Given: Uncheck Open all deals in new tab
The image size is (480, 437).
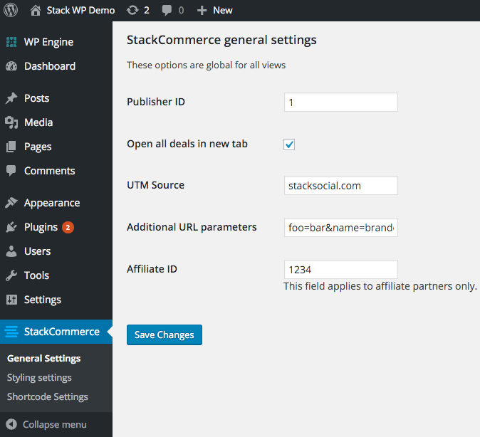Looking at the screenshot, I should 289,144.
